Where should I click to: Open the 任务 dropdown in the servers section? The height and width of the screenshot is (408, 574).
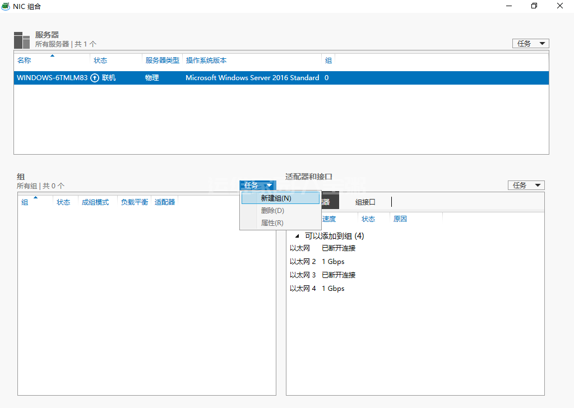click(530, 43)
